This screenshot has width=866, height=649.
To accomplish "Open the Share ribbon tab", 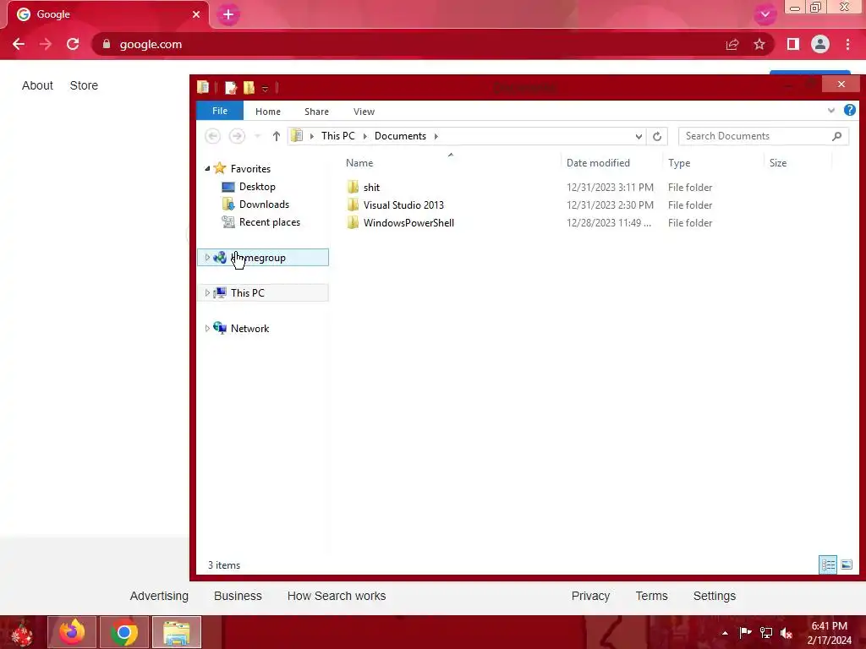I will pos(316,112).
